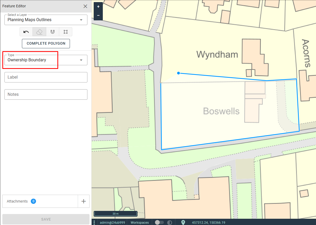
Task: Click the Attachments section label
Action: point(17,201)
